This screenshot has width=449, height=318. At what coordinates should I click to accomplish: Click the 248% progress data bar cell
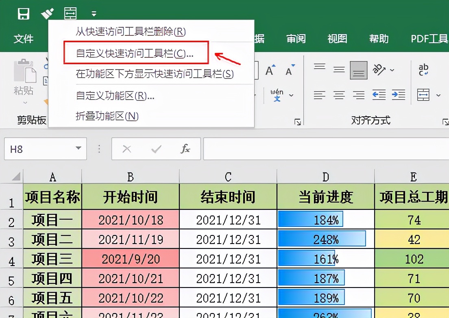click(x=326, y=239)
